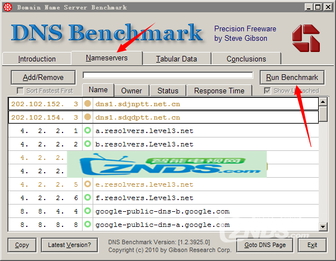Open Goto DNS Page button
The image size is (336, 261).
coord(265,245)
